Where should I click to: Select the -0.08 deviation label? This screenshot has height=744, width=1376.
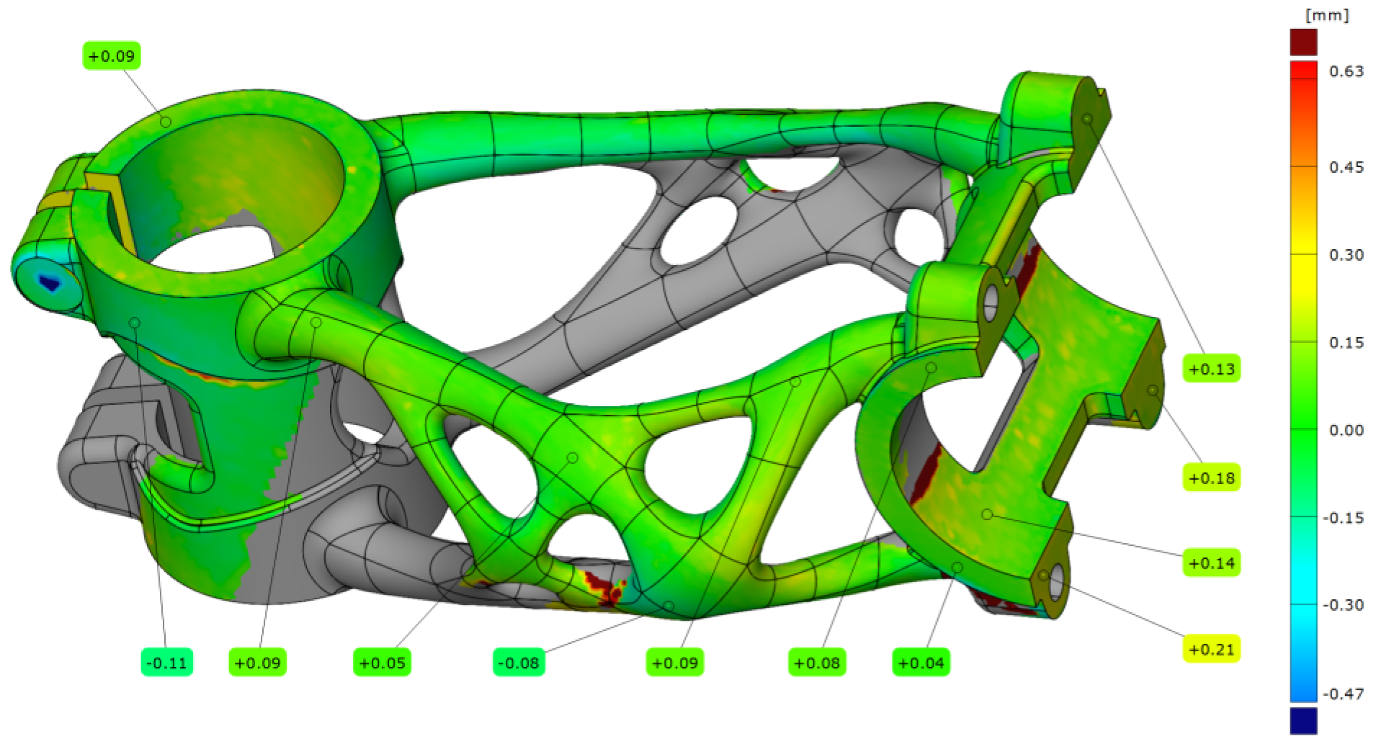(x=519, y=663)
